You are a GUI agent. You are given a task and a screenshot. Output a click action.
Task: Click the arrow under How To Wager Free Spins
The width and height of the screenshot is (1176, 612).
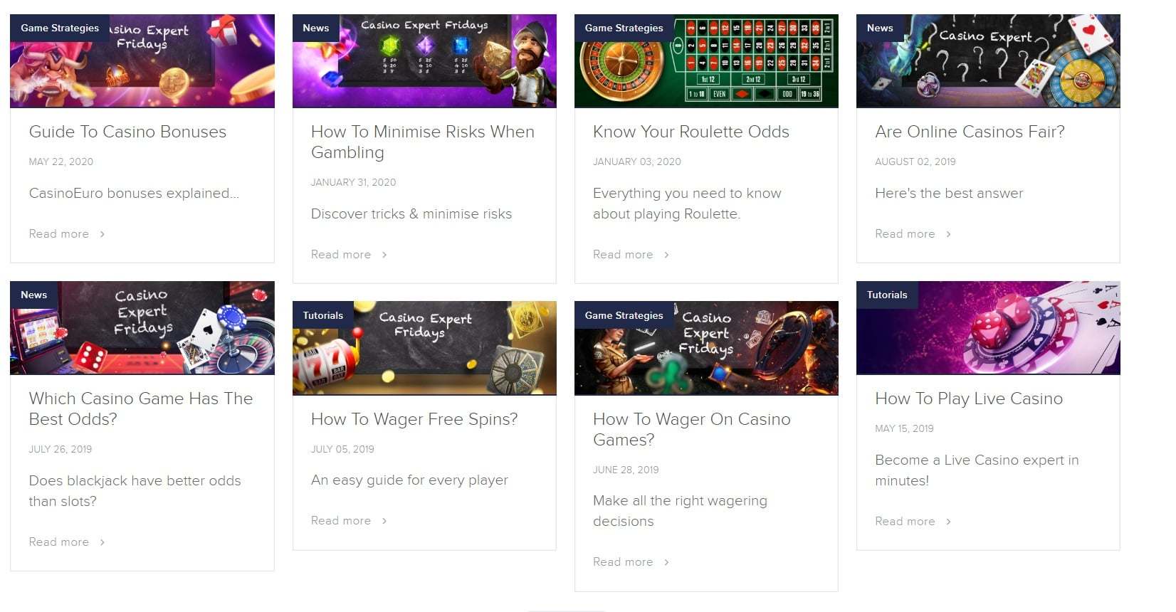(384, 521)
